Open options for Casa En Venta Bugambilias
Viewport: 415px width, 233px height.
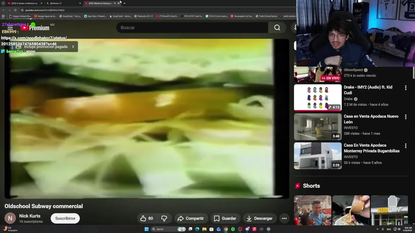[x=405, y=146]
